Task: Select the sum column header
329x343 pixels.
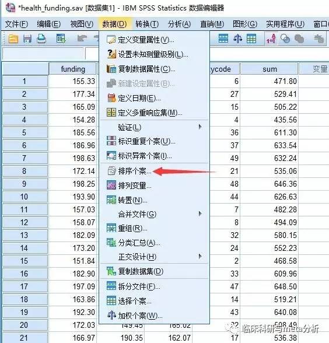Action: [x=269, y=69]
